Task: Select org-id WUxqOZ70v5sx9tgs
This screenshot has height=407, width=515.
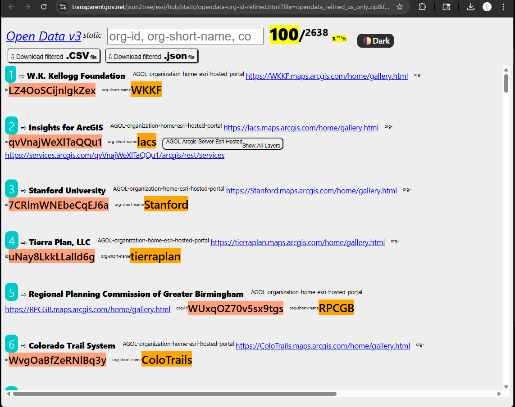Action: 236,309
